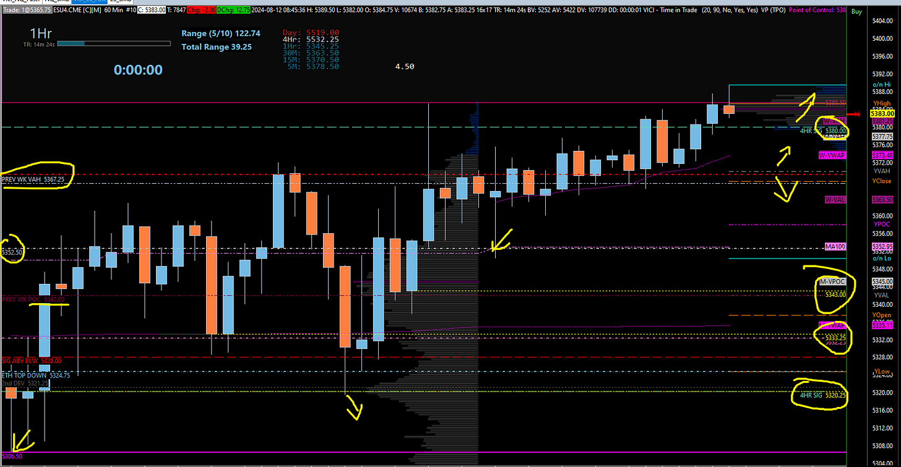
Task: Click the YHigh axis label
Action: tap(882, 103)
